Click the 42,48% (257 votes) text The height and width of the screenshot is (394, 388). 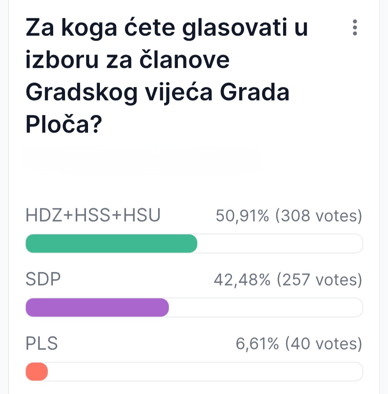coord(288,280)
